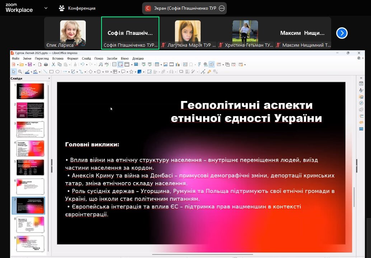Select the Zoom & Pan magnifier tool
This screenshot has height=258, width=371.
point(20,72)
